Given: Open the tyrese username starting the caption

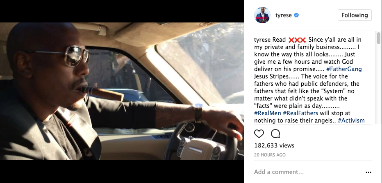Looking at the screenshot, I should [x=262, y=40].
